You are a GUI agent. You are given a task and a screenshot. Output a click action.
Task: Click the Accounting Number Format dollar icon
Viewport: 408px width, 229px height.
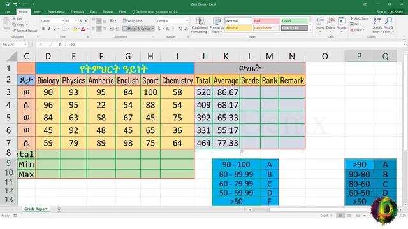159,29
